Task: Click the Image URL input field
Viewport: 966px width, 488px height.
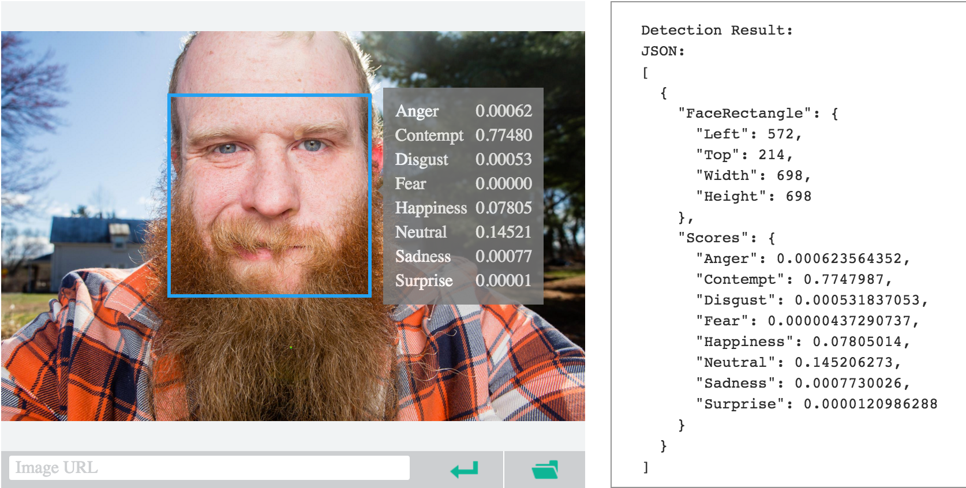Action: pyautogui.click(x=209, y=467)
